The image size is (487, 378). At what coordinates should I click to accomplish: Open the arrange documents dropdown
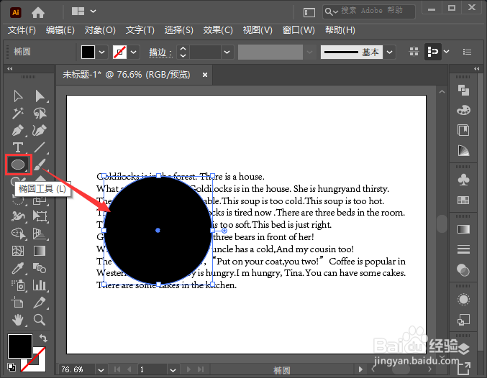click(83, 11)
